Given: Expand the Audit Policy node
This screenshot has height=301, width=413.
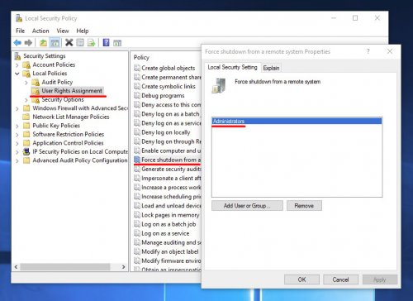Looking at the screenshot, I should [x=26, y=83].
